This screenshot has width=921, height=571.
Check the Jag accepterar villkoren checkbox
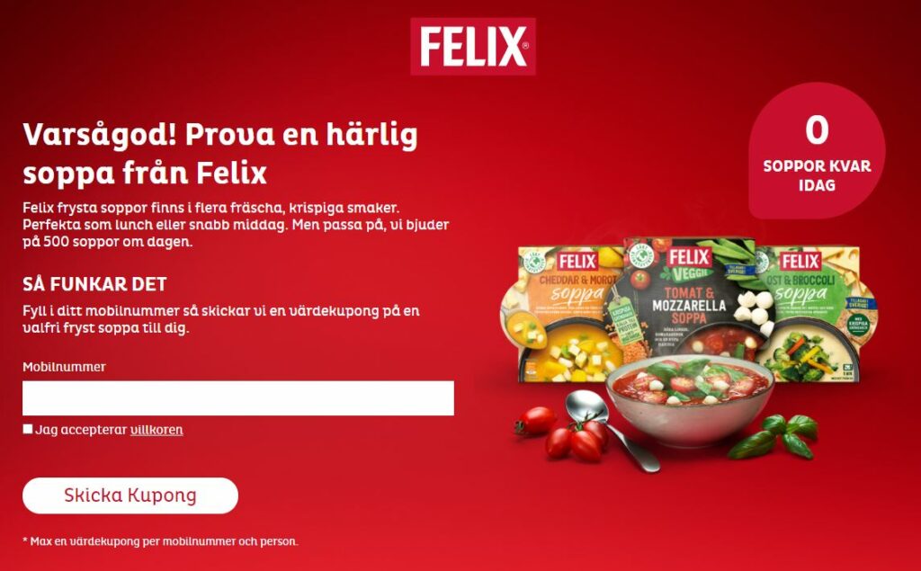(28, 429)
